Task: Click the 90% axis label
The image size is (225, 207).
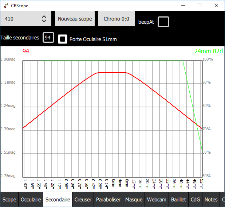Action: [206, 82]
